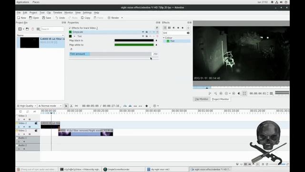This screenshot has width=305, height=172.
Task: Open the Project menu
Action: tap(33, 13)
